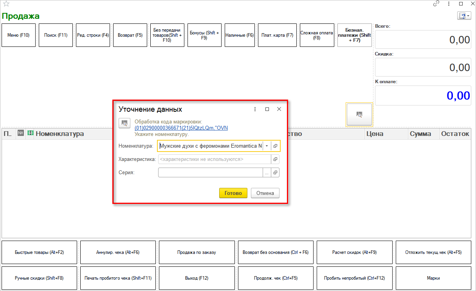Click Отмена button in dialog

point(265,193)
